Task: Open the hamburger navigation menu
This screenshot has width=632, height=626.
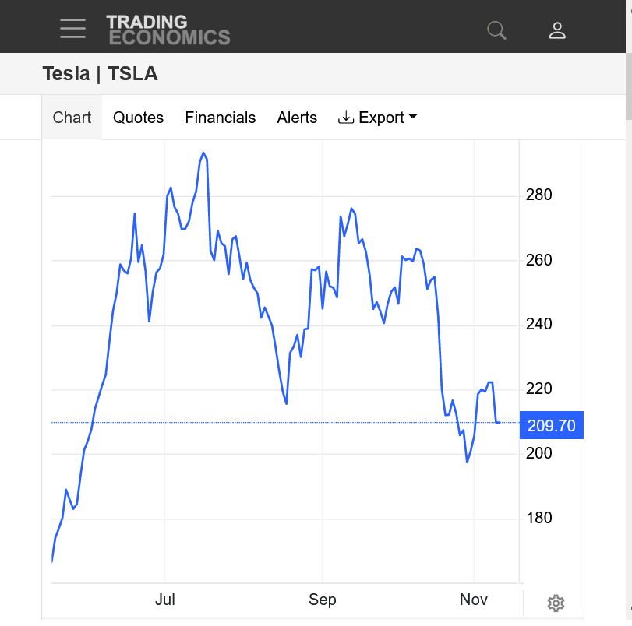Action: tap(72, 29)
